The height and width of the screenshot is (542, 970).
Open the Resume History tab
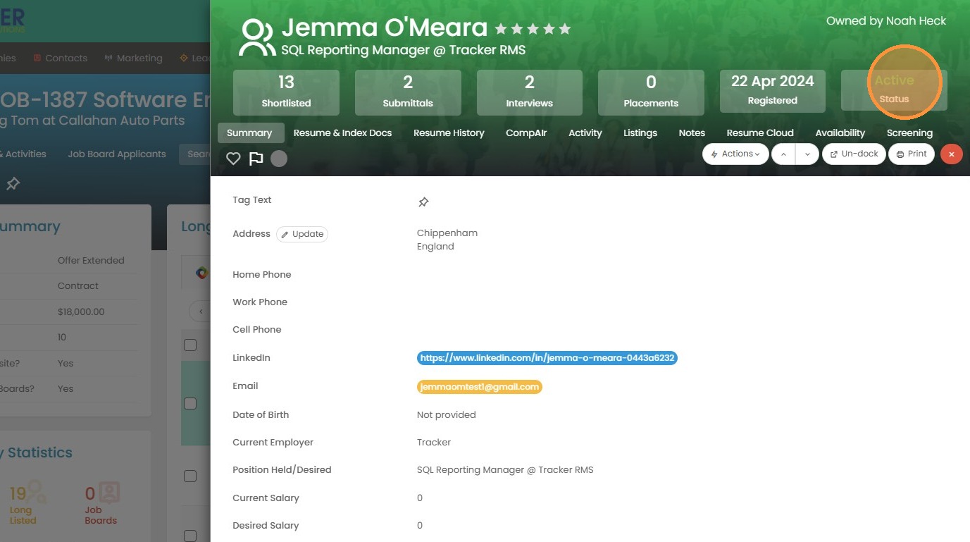(x=449, y=133)
